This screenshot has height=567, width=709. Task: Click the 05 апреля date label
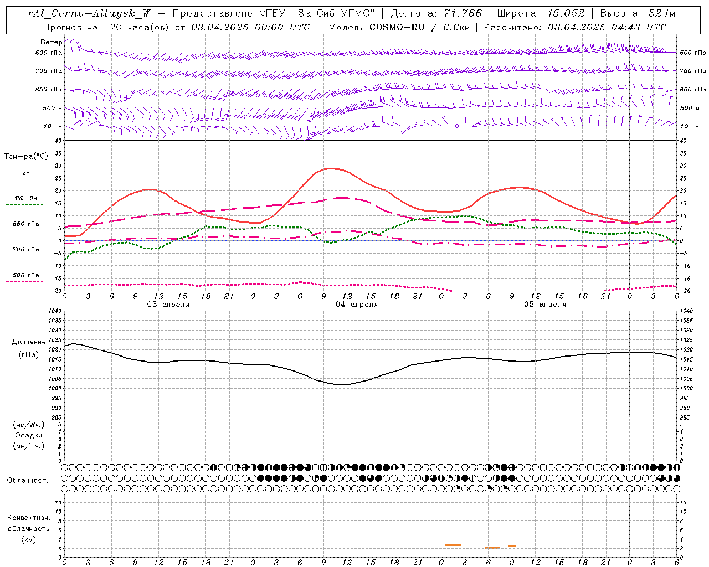coord(544,305)
